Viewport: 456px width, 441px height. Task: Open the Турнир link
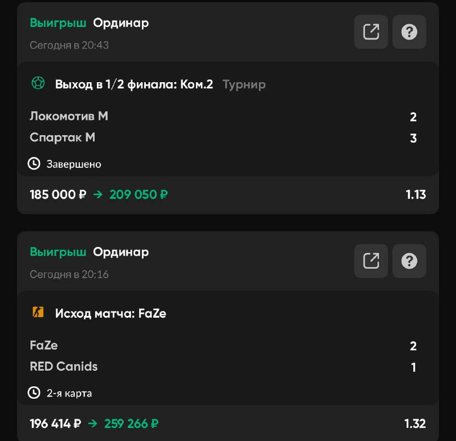(x=244, y=84)
